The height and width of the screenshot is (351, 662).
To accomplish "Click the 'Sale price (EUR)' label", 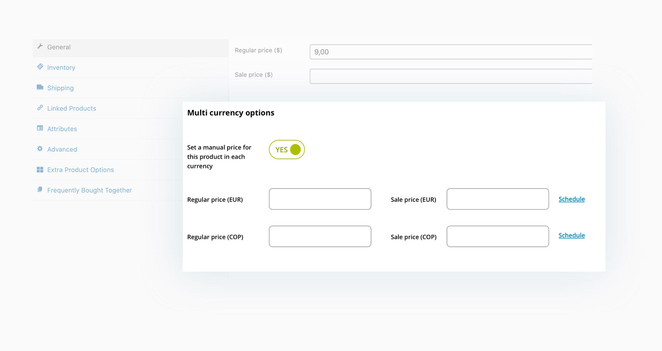I will point(413,200).
